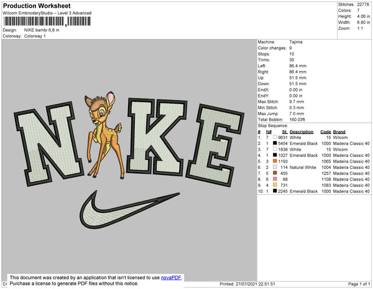Click the white swatch for stop 3 (1838 stitches)
The height and width of the screenshot is (289, 373).
(275, 149)
